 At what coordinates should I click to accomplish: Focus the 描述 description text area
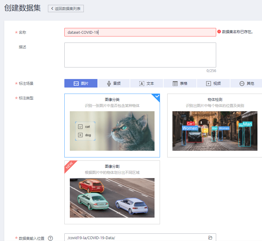(x=140, y=55)
